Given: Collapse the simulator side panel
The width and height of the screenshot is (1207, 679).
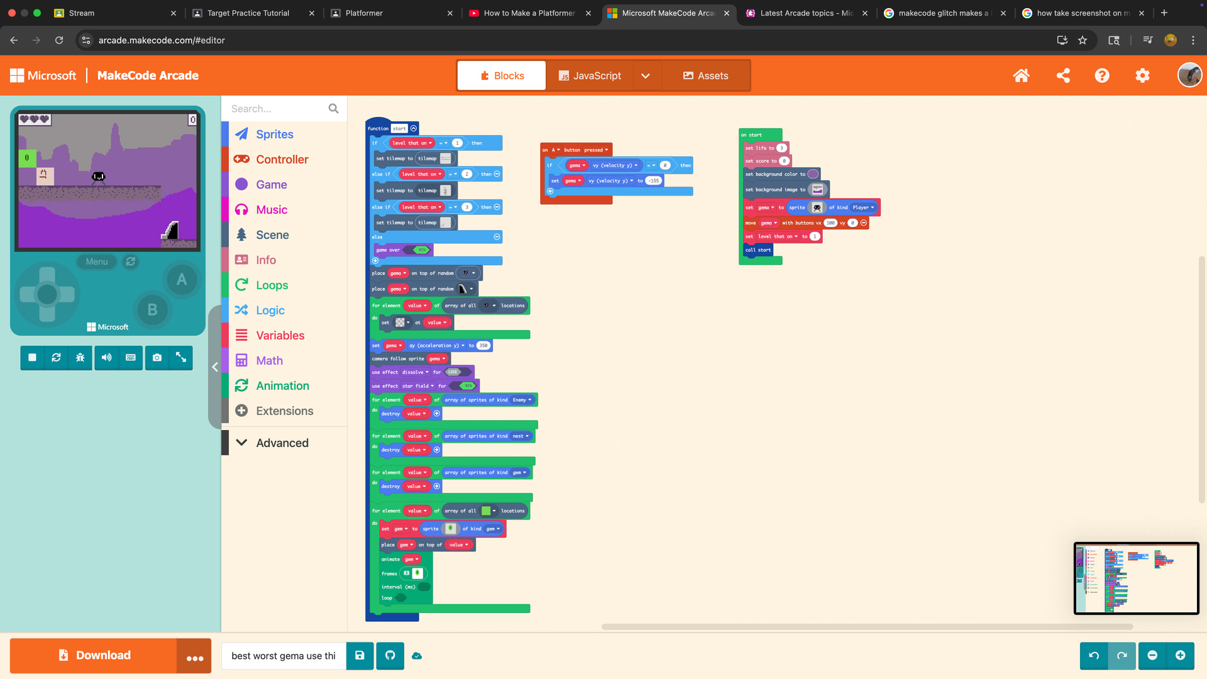Looking at the screenshot, I should (x=215, y=367).
